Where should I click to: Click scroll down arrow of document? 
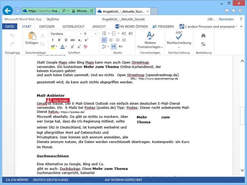coord(242,170)
